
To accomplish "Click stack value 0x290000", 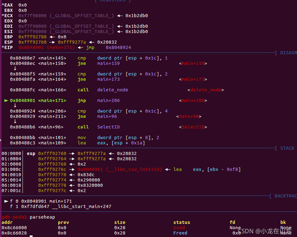I will coord(89,180).
